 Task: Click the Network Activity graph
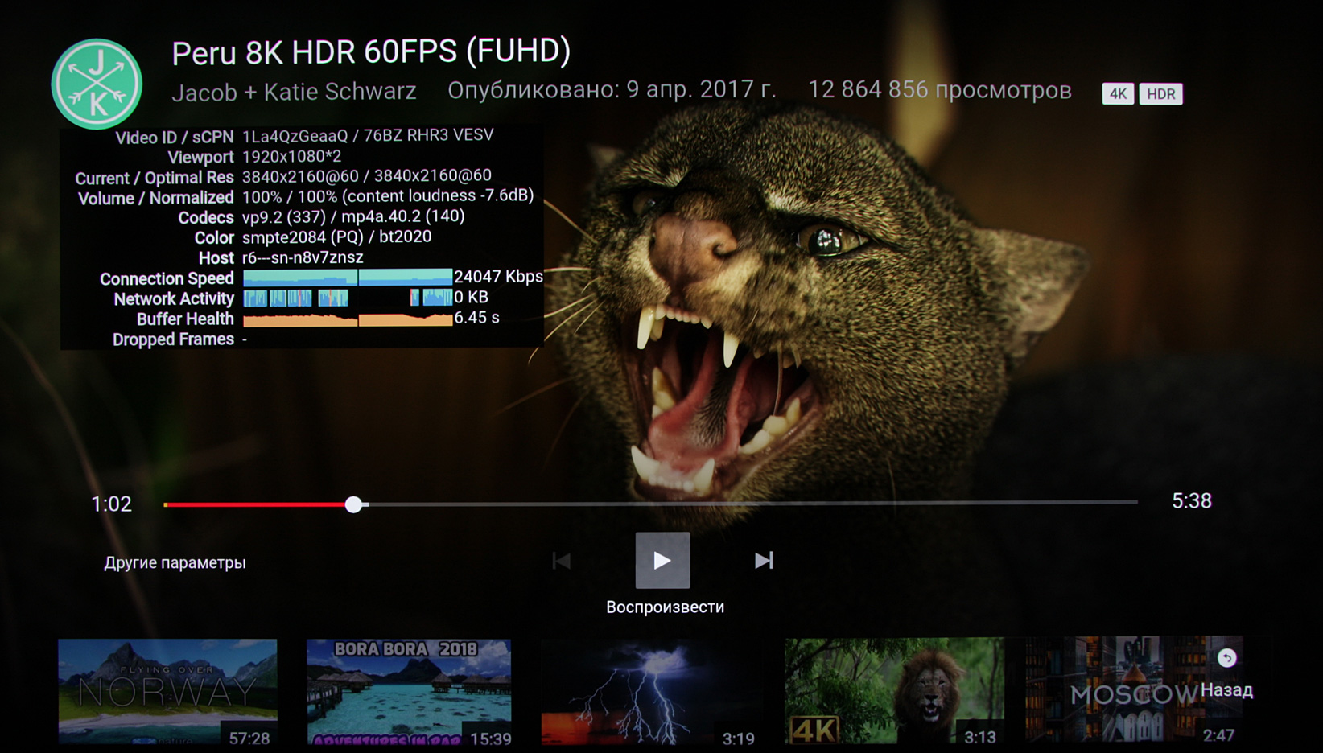(x=348, y=298)
